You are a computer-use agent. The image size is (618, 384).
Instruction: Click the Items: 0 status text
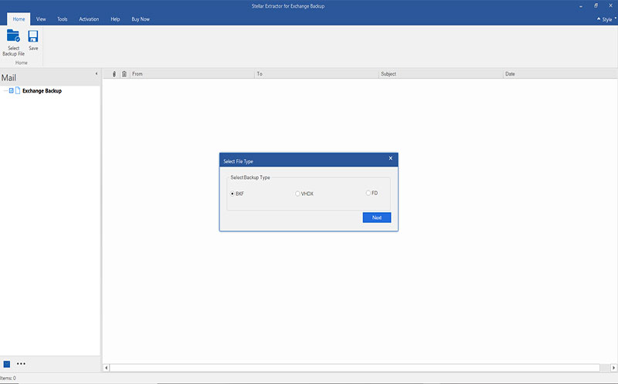click(x=8, y=378)
